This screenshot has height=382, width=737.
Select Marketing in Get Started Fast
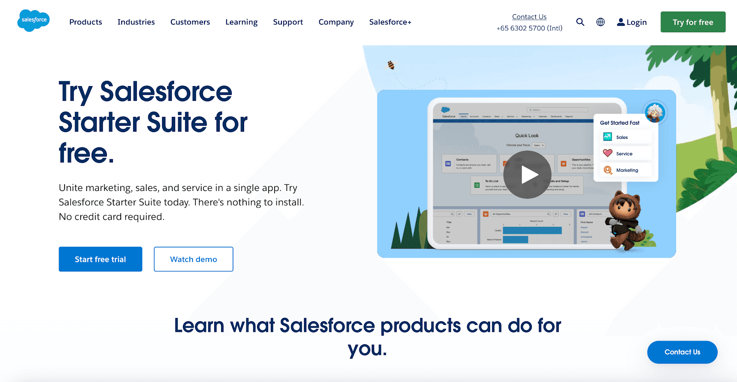click(626, 170)
